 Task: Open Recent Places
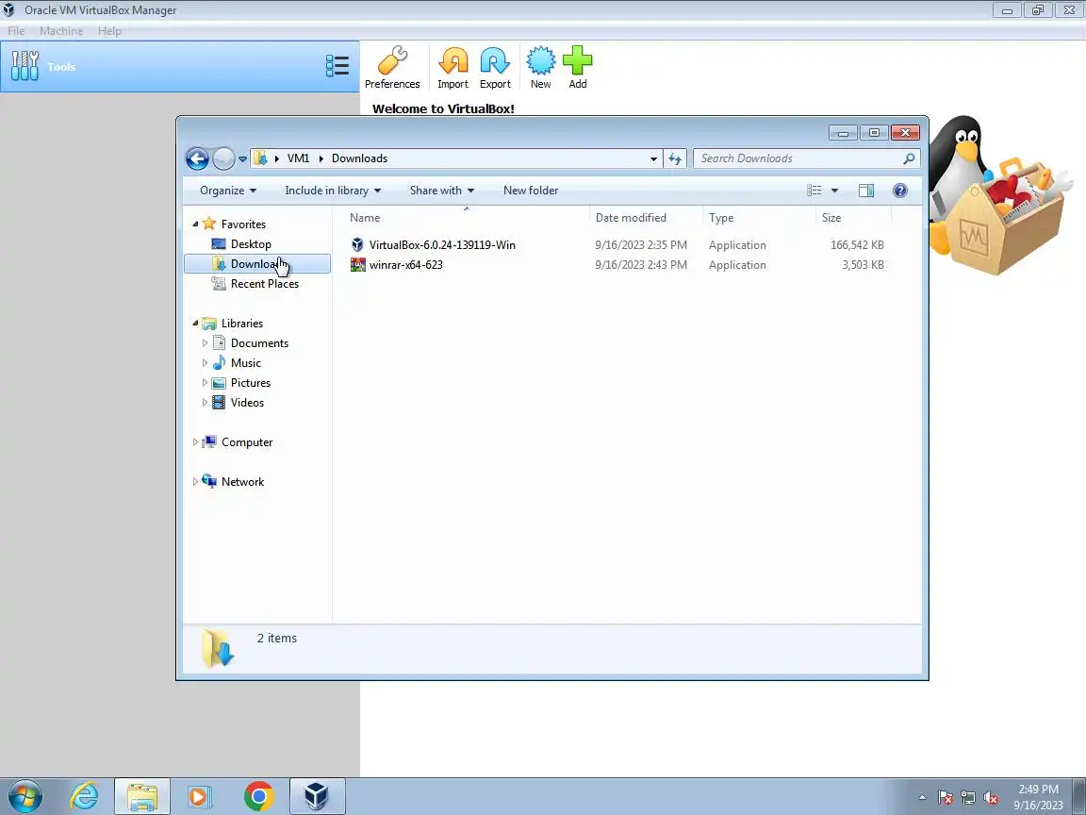click(265, 283)
